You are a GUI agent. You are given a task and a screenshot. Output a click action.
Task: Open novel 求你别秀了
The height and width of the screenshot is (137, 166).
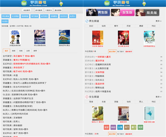(19, 68)
